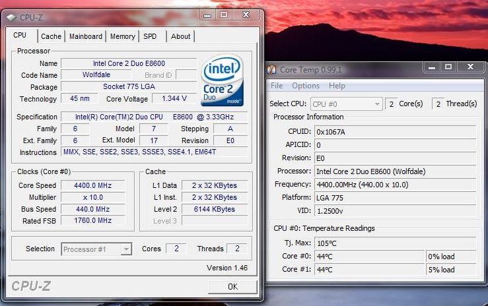Image resolution: width=488 pixels, height=306 pixels.
Task: Click the 'Version 1.46' label in CPU-Z
Action: point(227,268)
